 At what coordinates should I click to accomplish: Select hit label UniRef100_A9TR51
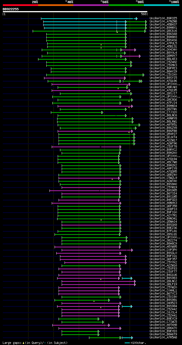(x=163, y=125)
